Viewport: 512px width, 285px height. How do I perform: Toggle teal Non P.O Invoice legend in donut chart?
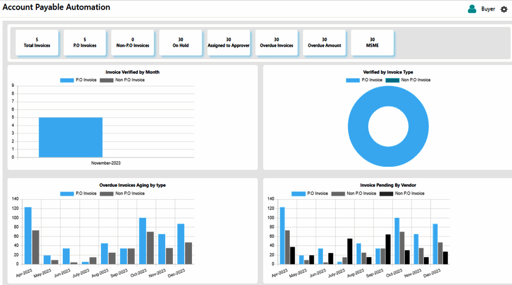tap(408, 80)
